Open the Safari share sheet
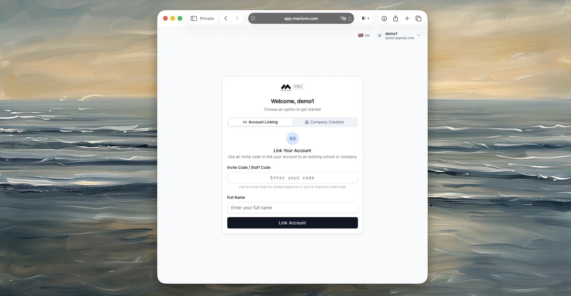The width and height of the screenshot is (571, 296). coord(396,18)
